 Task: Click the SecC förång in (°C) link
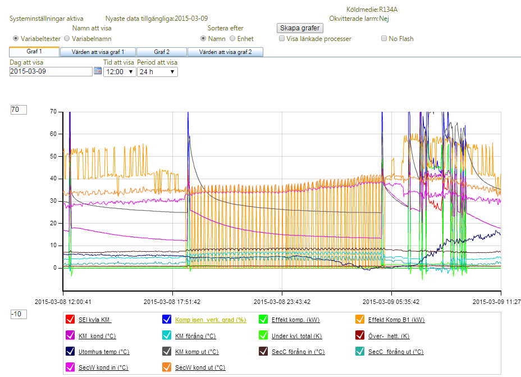(x=298, y=352)
